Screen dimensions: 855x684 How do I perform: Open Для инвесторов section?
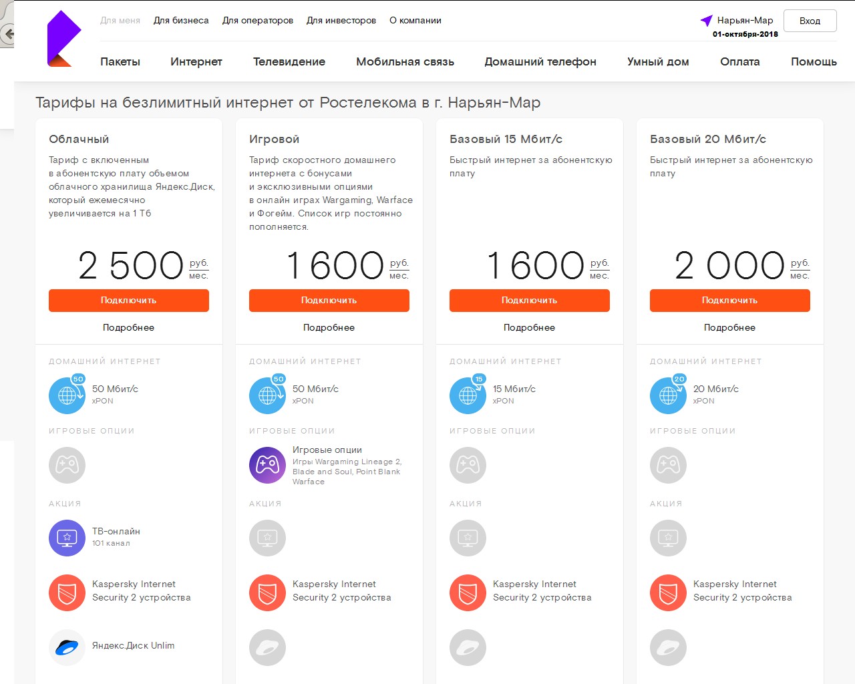341,21
